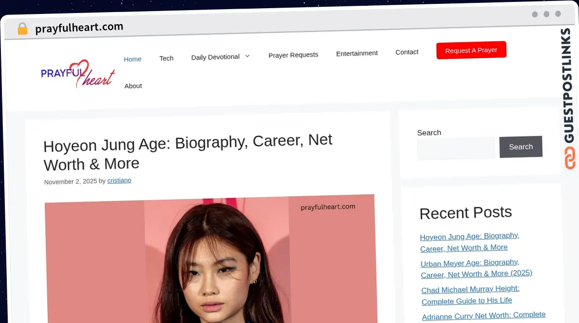Viewport: 579px width, 323px height.
Task: Click the GuestPostLinks chain icon
Action: click(570, 158)
